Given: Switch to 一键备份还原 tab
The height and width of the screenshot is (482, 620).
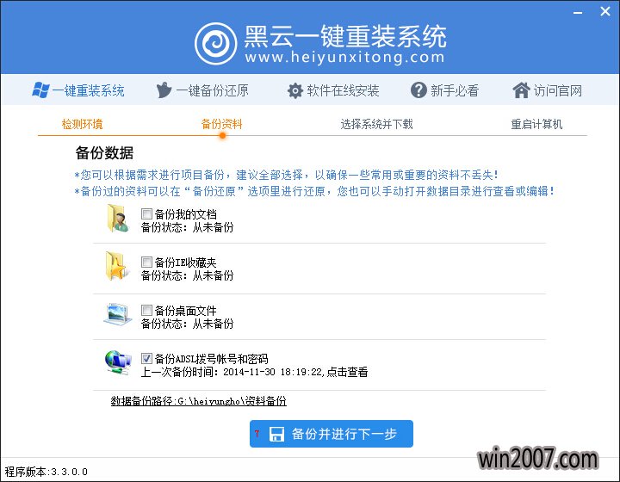Looking at the screenshot, I should click(x=202, y=90).
